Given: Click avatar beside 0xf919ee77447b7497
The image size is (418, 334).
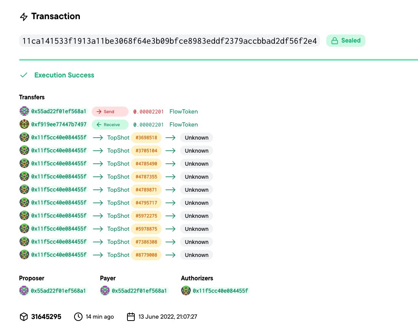Looking at the screenshot, I should pyautogui.click(x=24, y=124).
